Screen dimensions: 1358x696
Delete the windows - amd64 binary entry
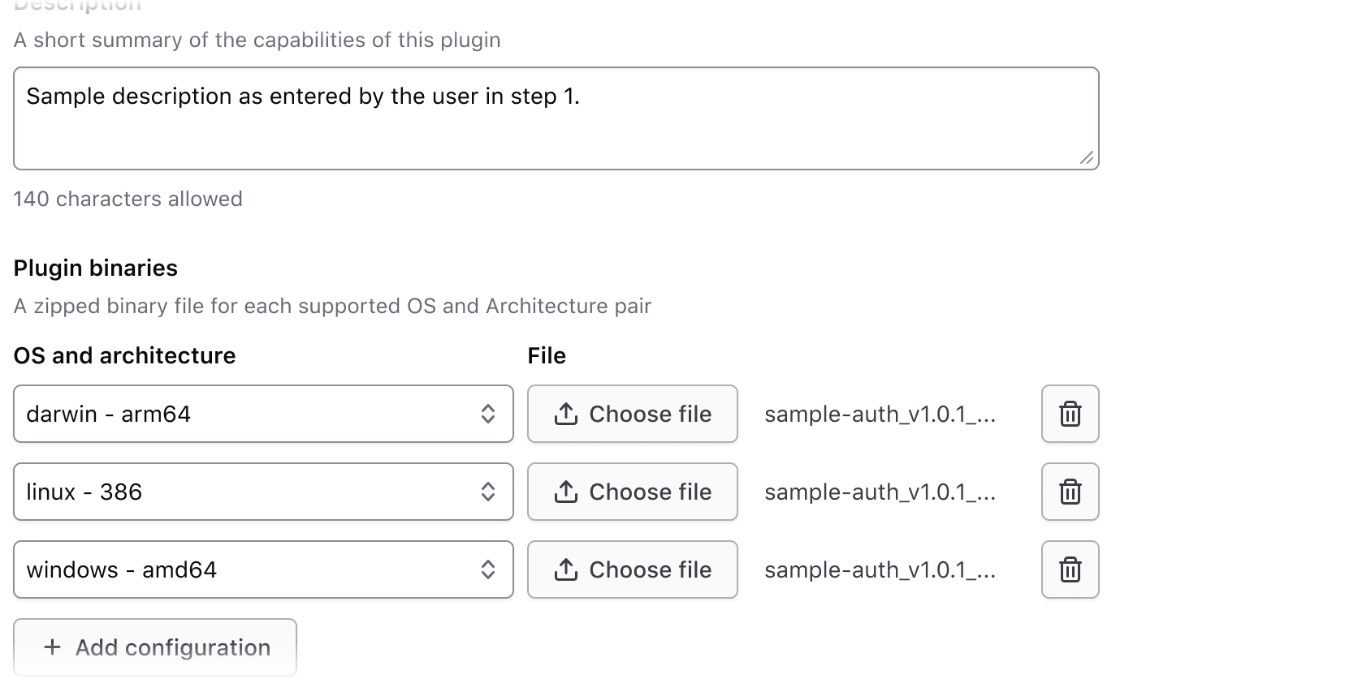[x=1070, y=569]
